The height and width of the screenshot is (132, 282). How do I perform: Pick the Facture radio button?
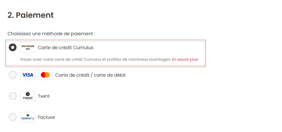[x=13, y=117]
